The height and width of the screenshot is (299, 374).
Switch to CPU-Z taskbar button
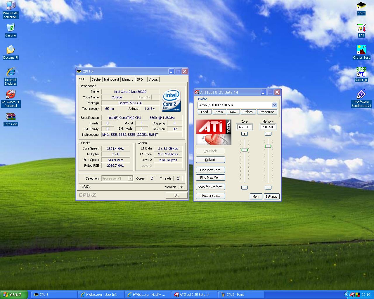[x=54, y=295]
